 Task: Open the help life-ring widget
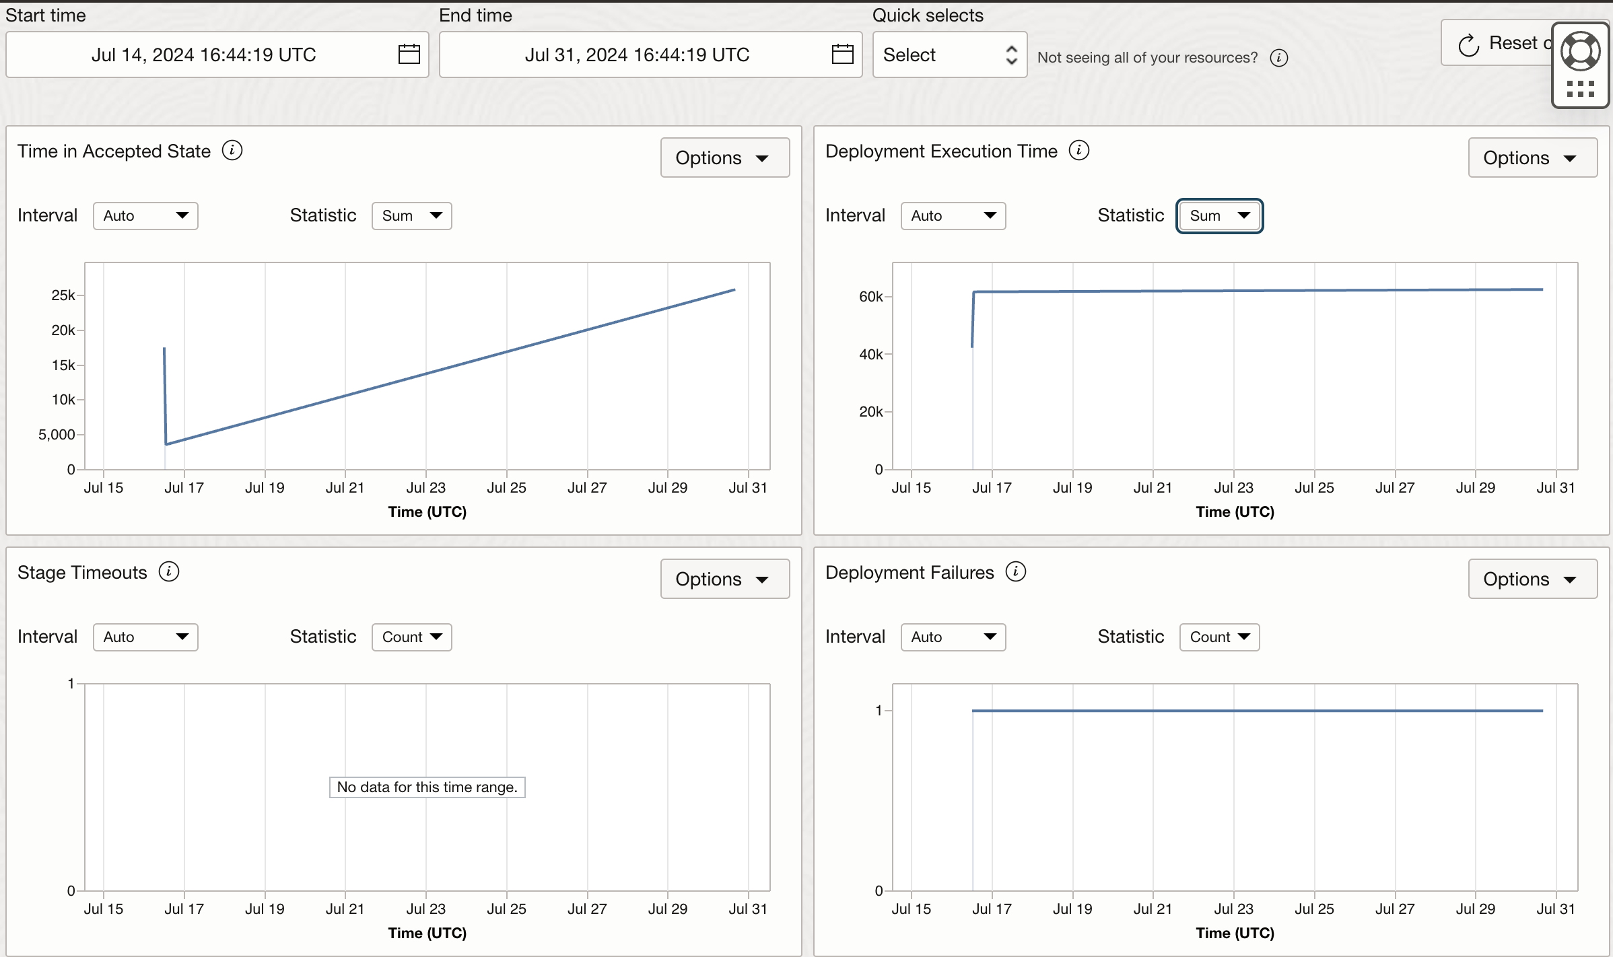pyautogui.click(x=1581, y=51)
